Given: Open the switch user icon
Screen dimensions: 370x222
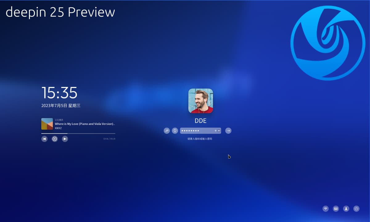Looking at the screenshot, I should (x=346, y=209).
